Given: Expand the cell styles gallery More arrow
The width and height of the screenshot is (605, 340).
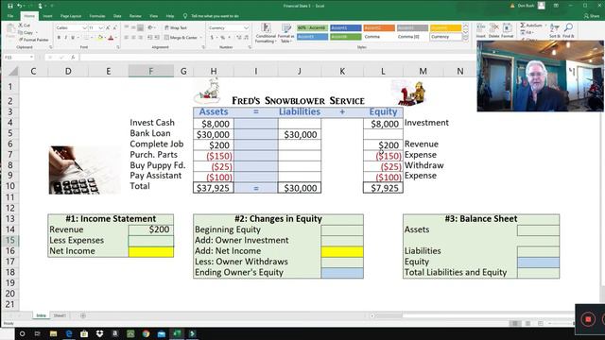Looking at the screenshot, I should pos(465,38).
